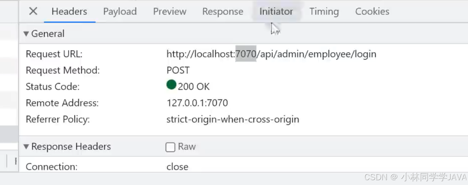Click the green 200 OK status dot
468x185 pixels.
[x=171, y=85]
